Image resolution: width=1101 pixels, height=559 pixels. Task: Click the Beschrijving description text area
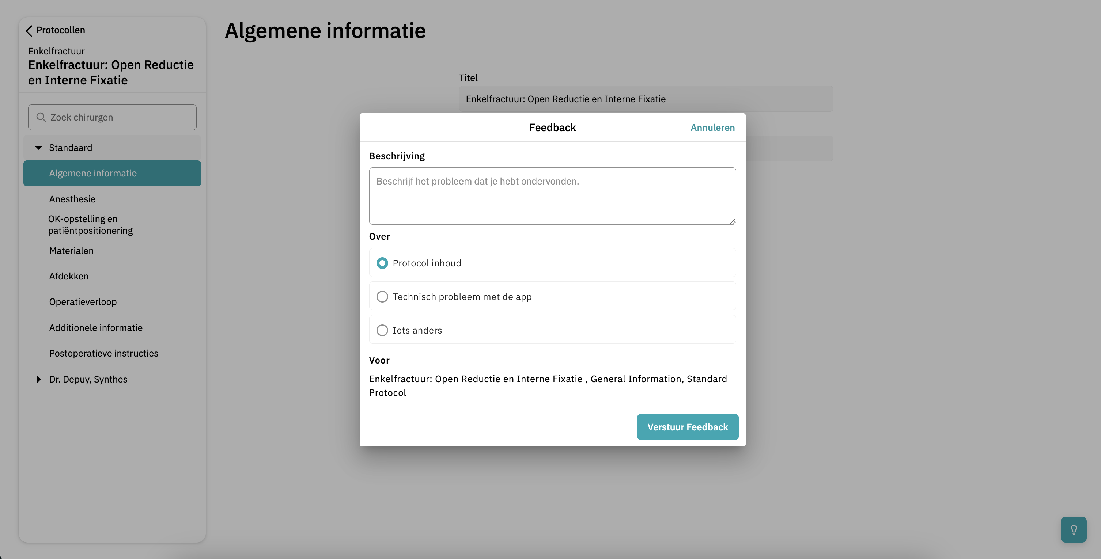pyautogui.click(x=552, y=196)
